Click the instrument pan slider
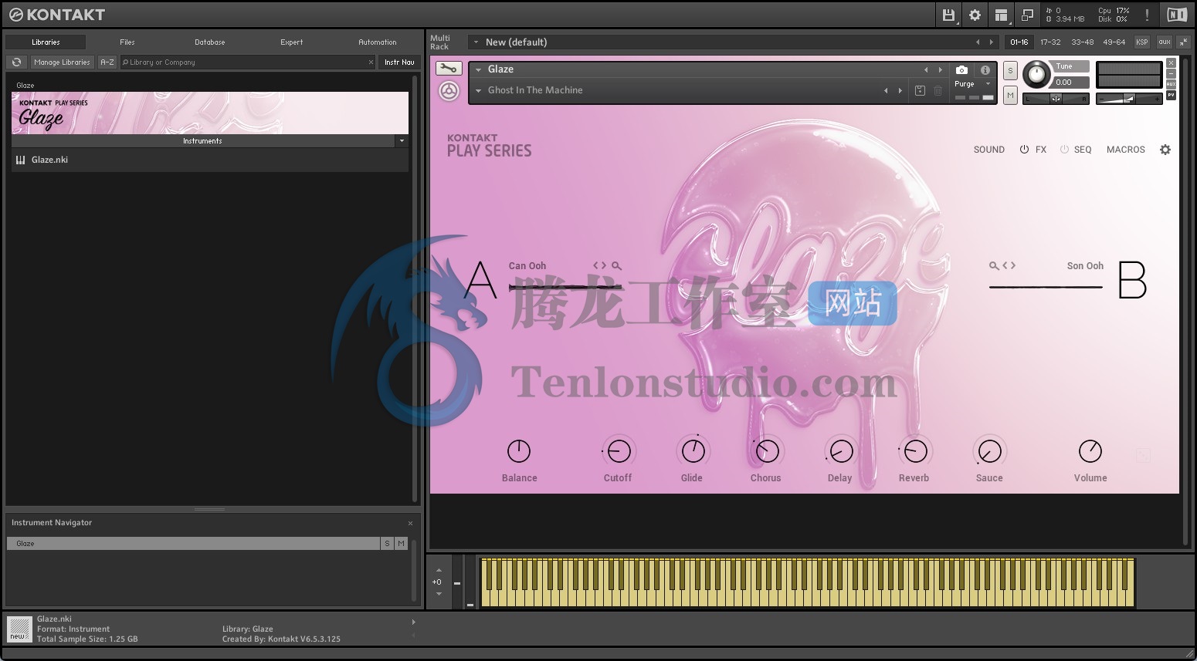 click(x=1056, y=99)
